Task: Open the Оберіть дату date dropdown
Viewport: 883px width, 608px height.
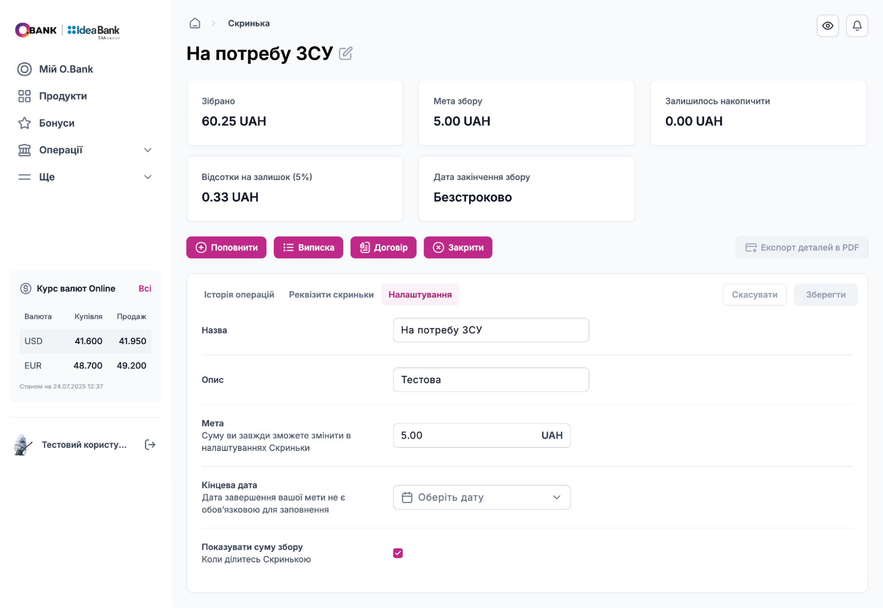Action: [481, 497]
